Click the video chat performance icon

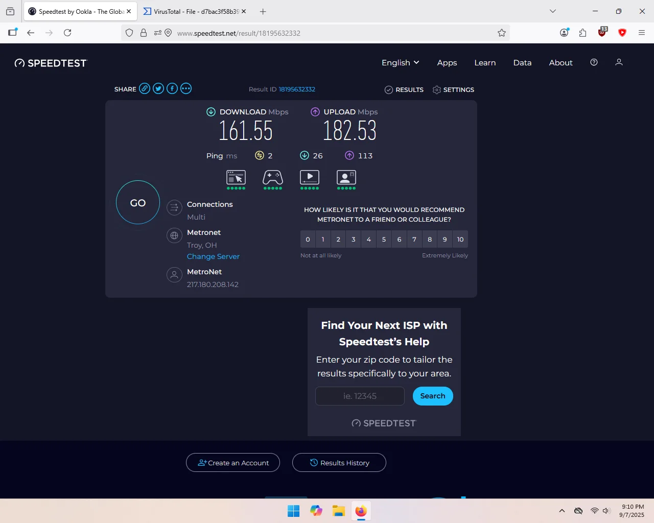coord(346,178)
